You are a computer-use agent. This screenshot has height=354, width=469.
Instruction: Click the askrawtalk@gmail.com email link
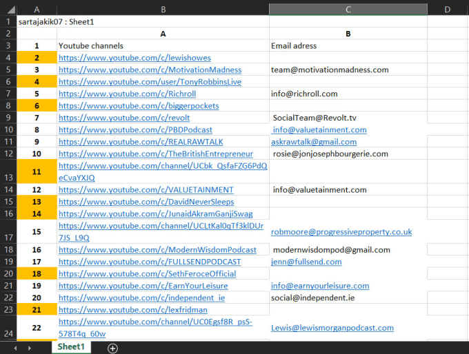314,142
